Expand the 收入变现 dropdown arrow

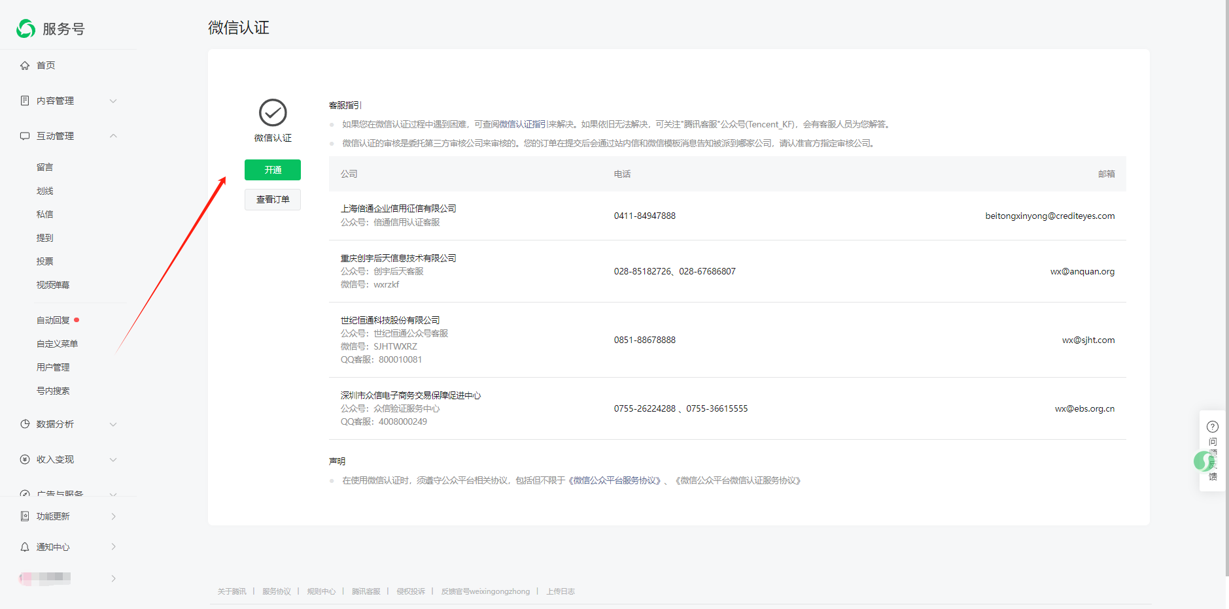tap(113, 459)
